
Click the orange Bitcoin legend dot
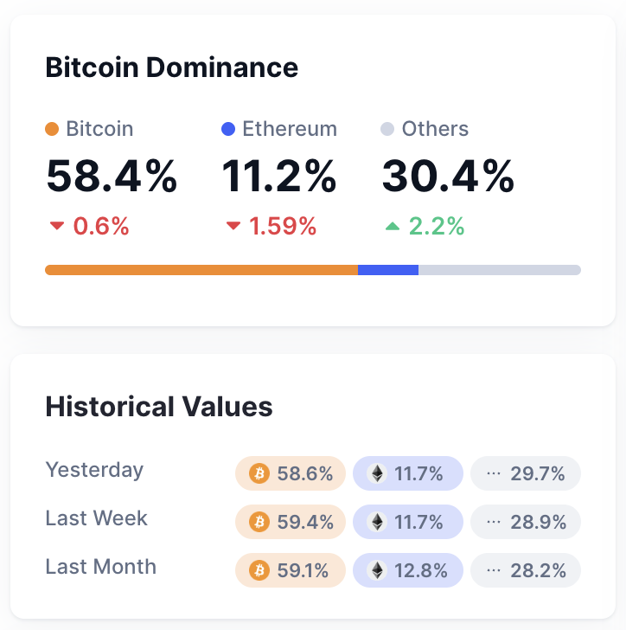click(52, 130)
